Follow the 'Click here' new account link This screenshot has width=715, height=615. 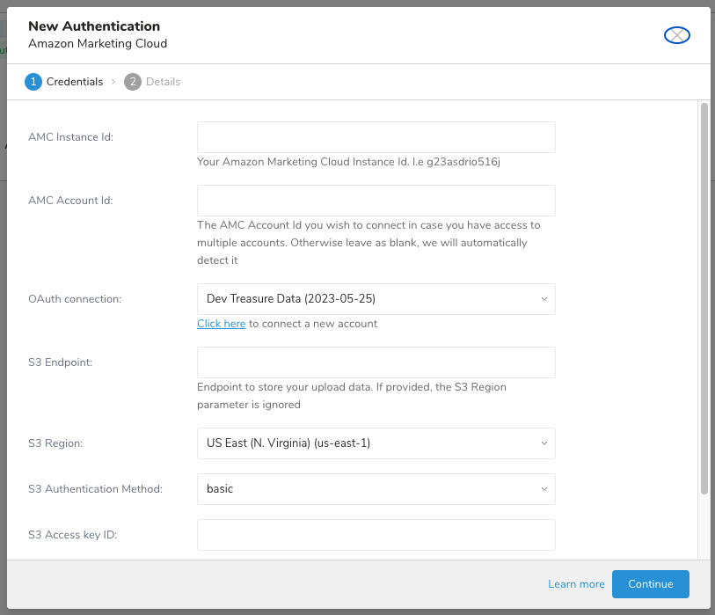pos(221,324)
